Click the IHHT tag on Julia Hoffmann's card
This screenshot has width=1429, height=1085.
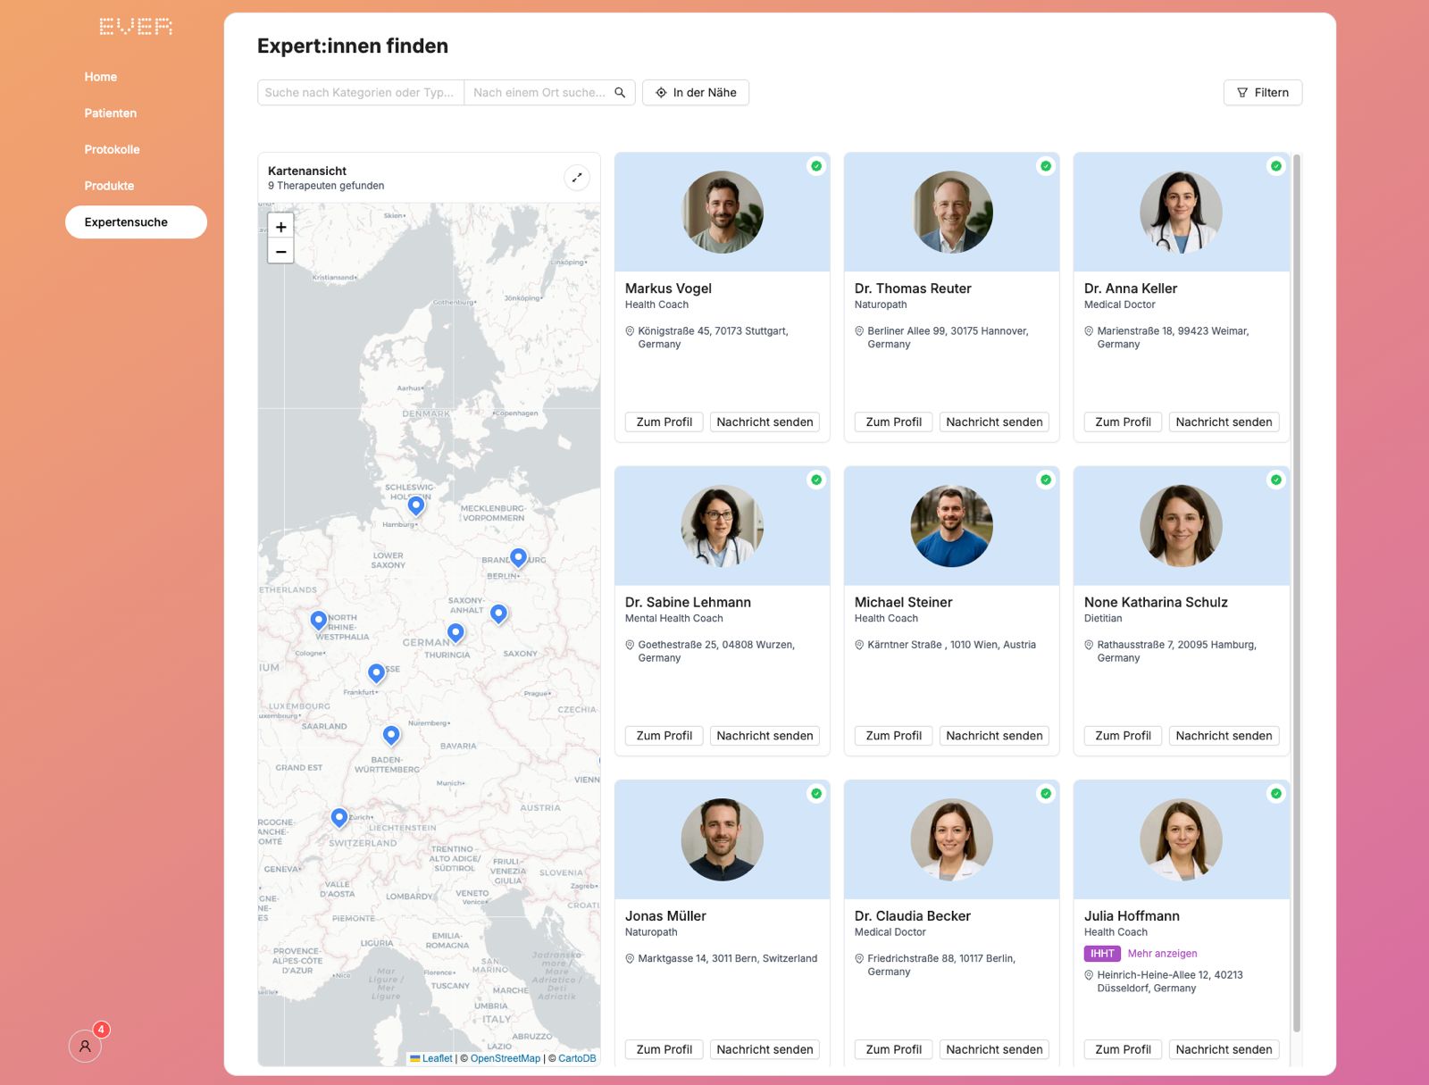click(1102, 953)
